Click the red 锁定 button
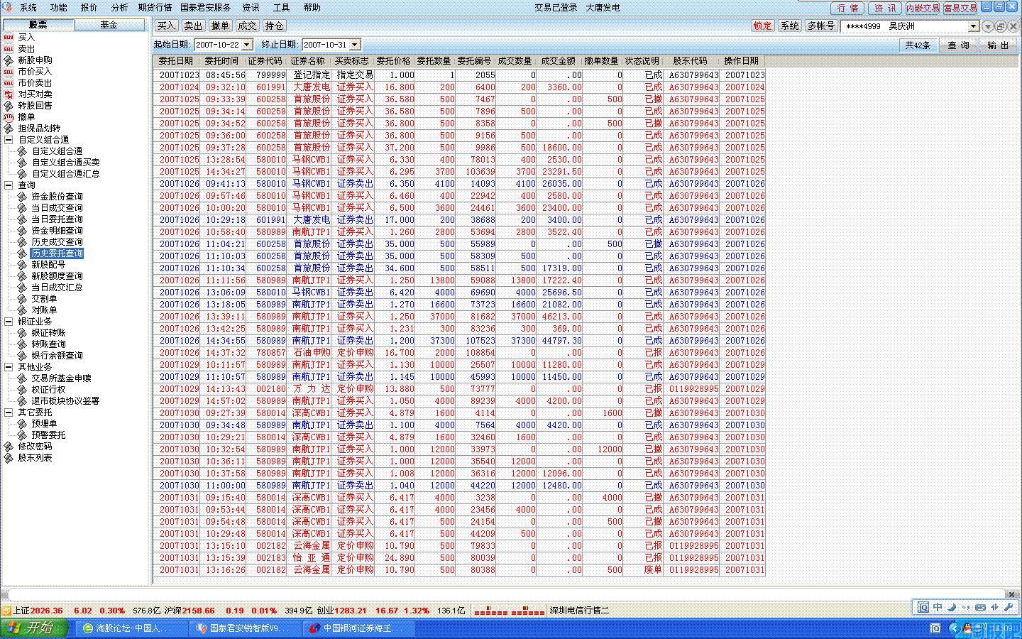This screenshot has height=639, width=1022. coord(762,26)
